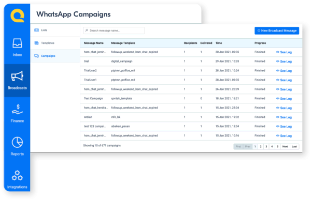
Task: Select the abaikan_pesan template cell
Action: pos(120,126)
